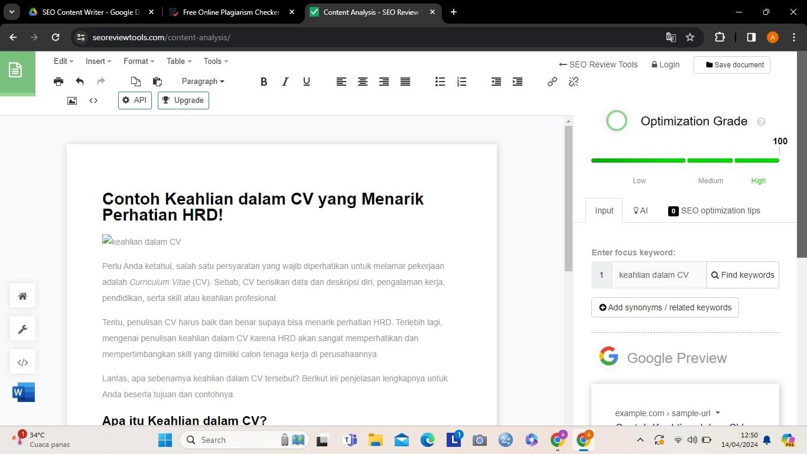This screenshot has height=454, width=807.
Task: Align text center
Action: click(363, 82)
